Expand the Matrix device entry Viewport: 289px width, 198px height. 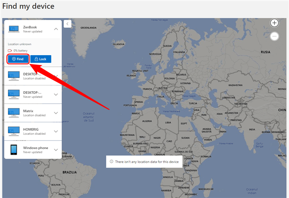(x=56, y=113)
